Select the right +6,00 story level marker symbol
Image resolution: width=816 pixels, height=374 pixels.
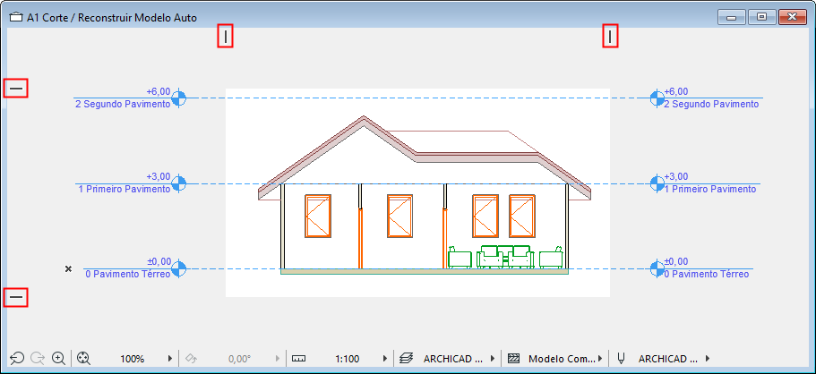point(657,98)
